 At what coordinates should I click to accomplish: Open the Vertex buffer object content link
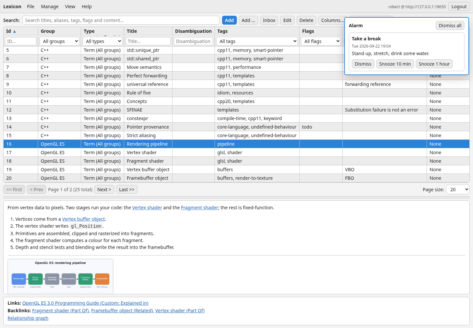tap(83, 219)
